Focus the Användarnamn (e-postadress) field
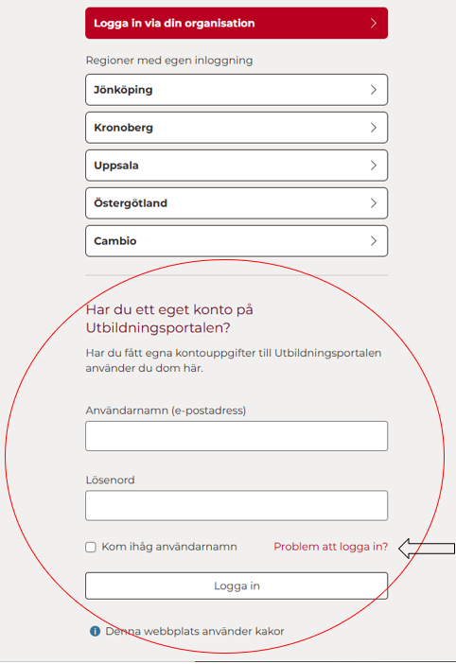 (x=237, y=436)
